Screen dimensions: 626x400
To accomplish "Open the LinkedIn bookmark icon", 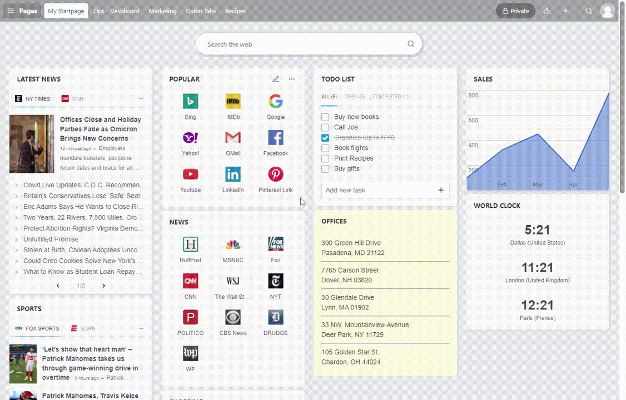I will point(233,174).
